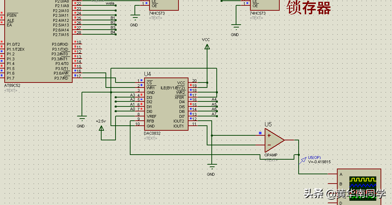The height and width of the screenshot is (205, 392).
Task: Select the VCC power terminal arrow
Action: 207,47
